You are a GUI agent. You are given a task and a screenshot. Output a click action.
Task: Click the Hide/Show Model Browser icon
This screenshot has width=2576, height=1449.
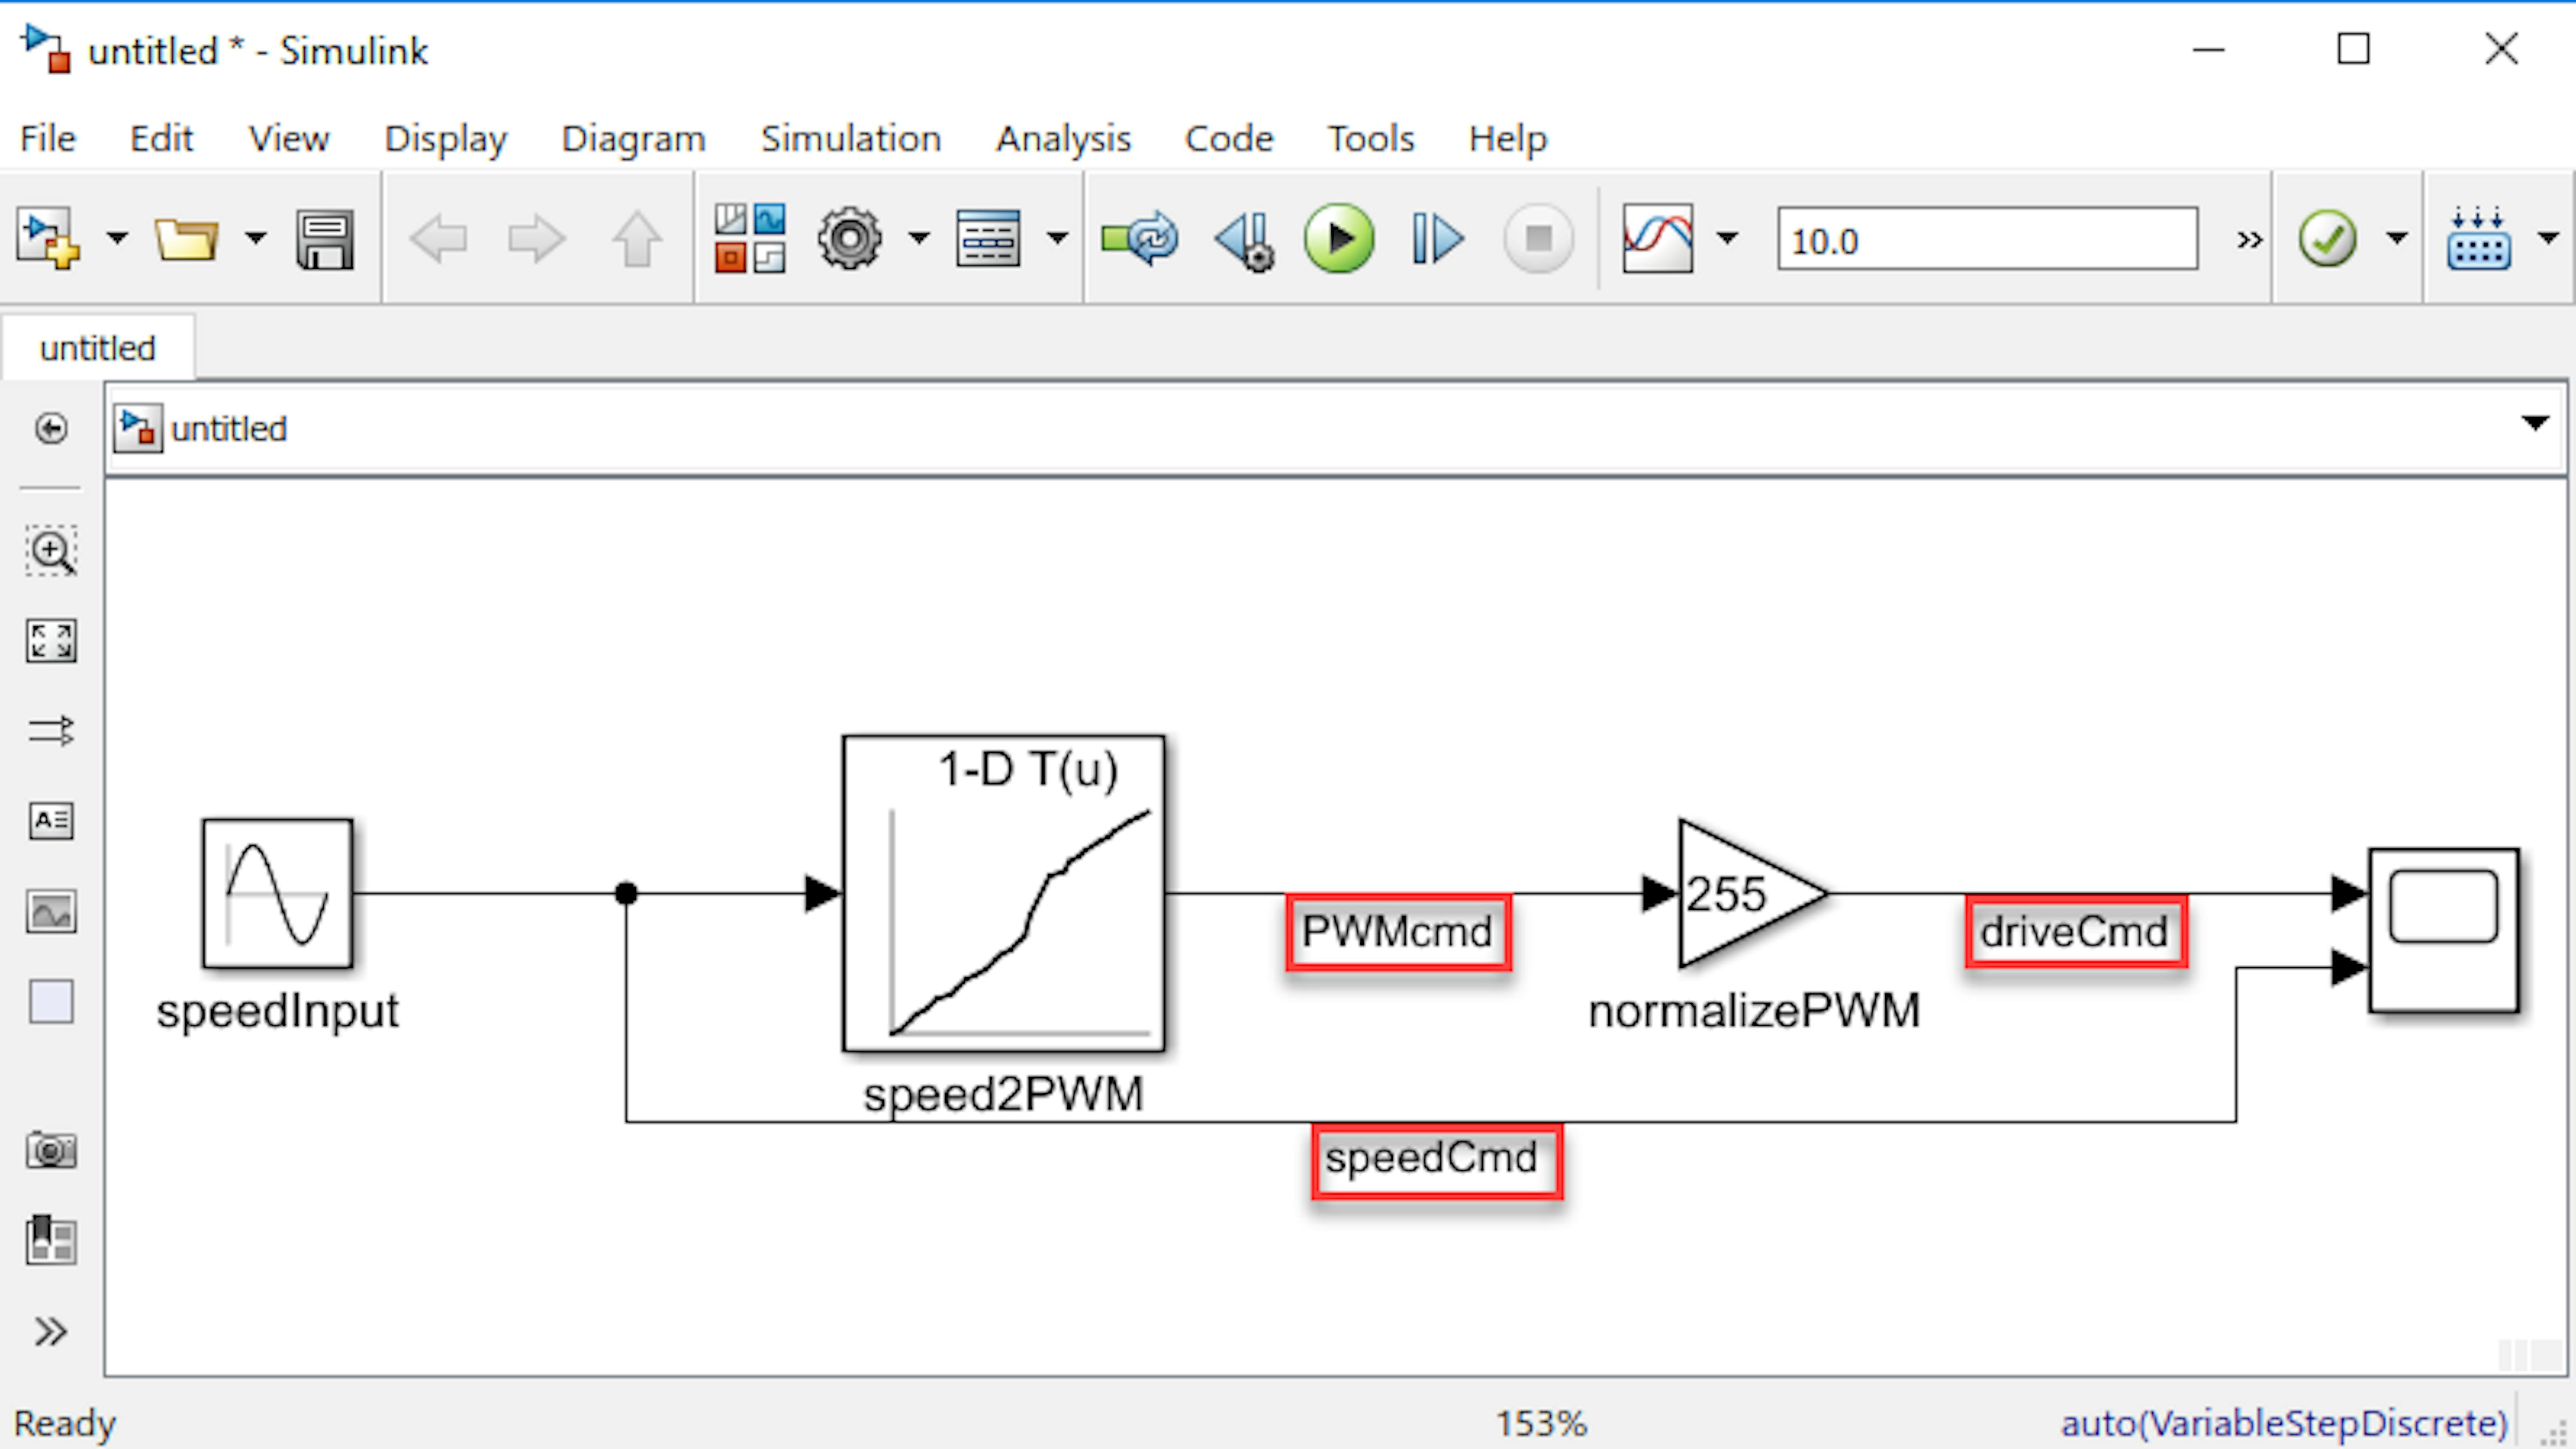coord(51,428)
